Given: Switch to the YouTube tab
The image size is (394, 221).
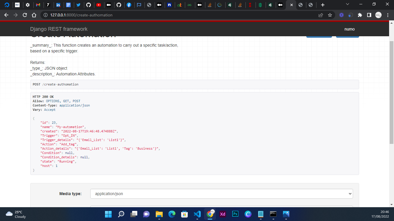Looking at the screenshot, I should (x=99, y=5).
